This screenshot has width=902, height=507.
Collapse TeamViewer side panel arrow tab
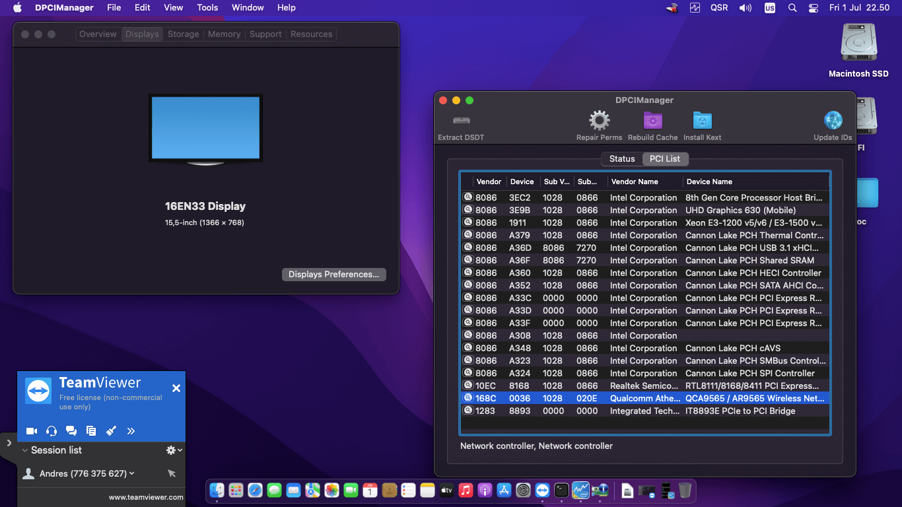[9, 442]
